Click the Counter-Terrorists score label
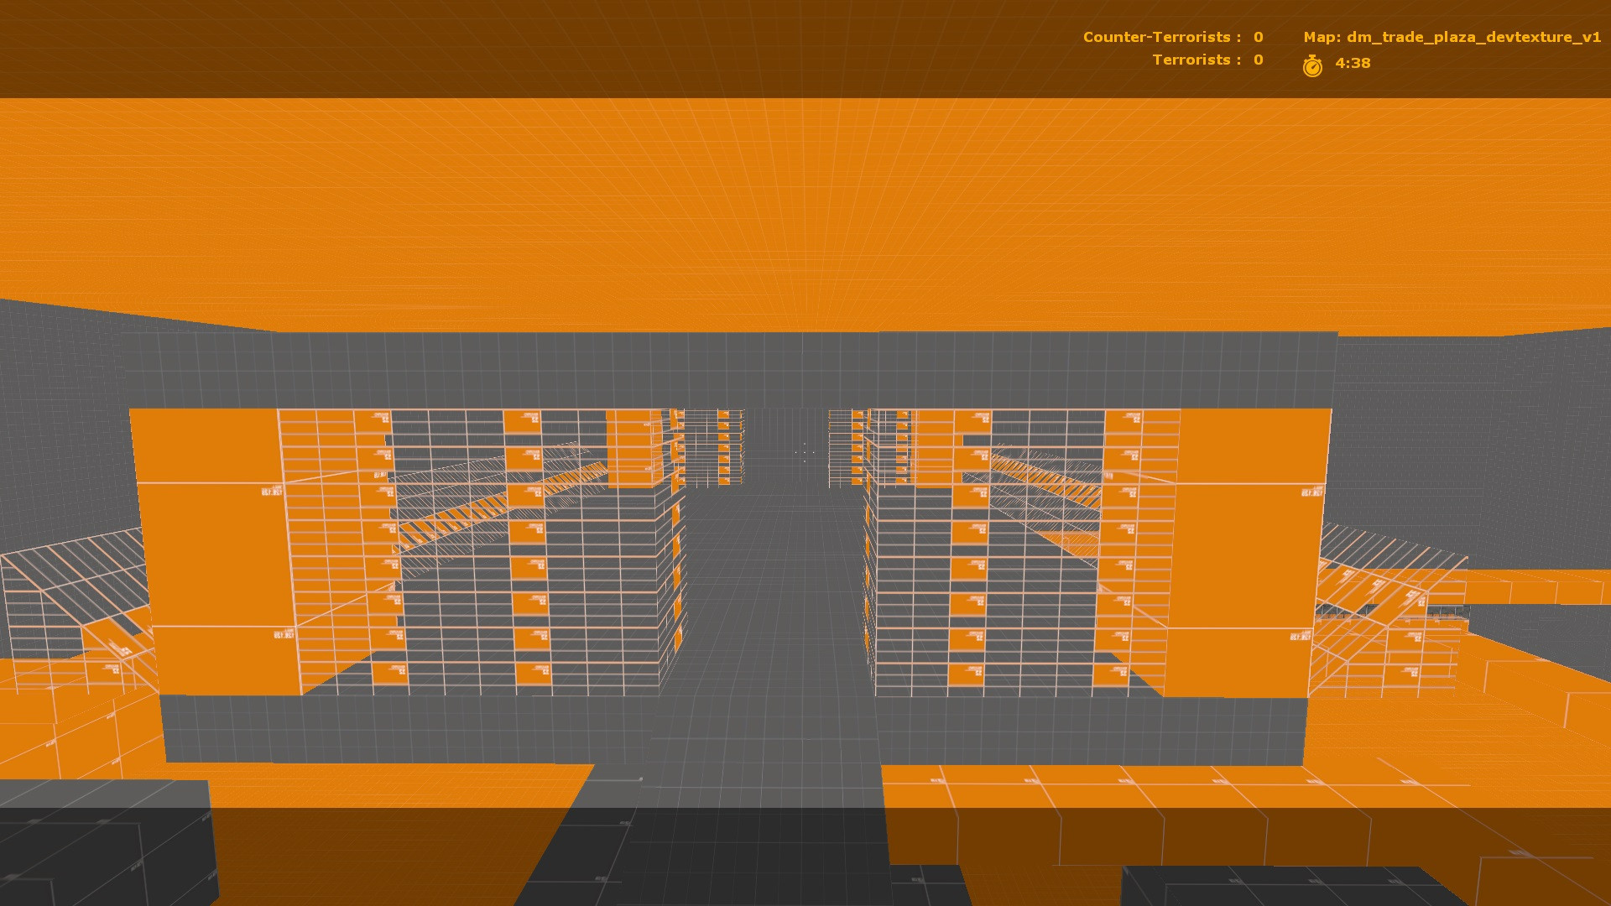Screen dimensions: 1611x906 pos(1161,37)
